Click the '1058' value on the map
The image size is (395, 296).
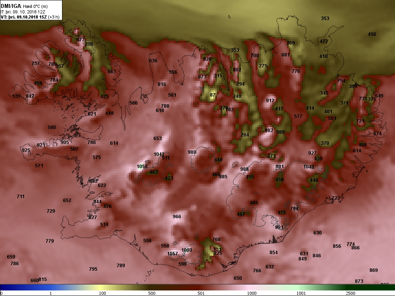142,167
